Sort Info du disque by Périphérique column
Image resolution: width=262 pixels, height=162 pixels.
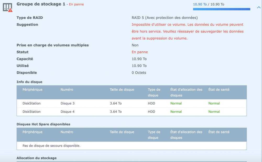point(32,90)
